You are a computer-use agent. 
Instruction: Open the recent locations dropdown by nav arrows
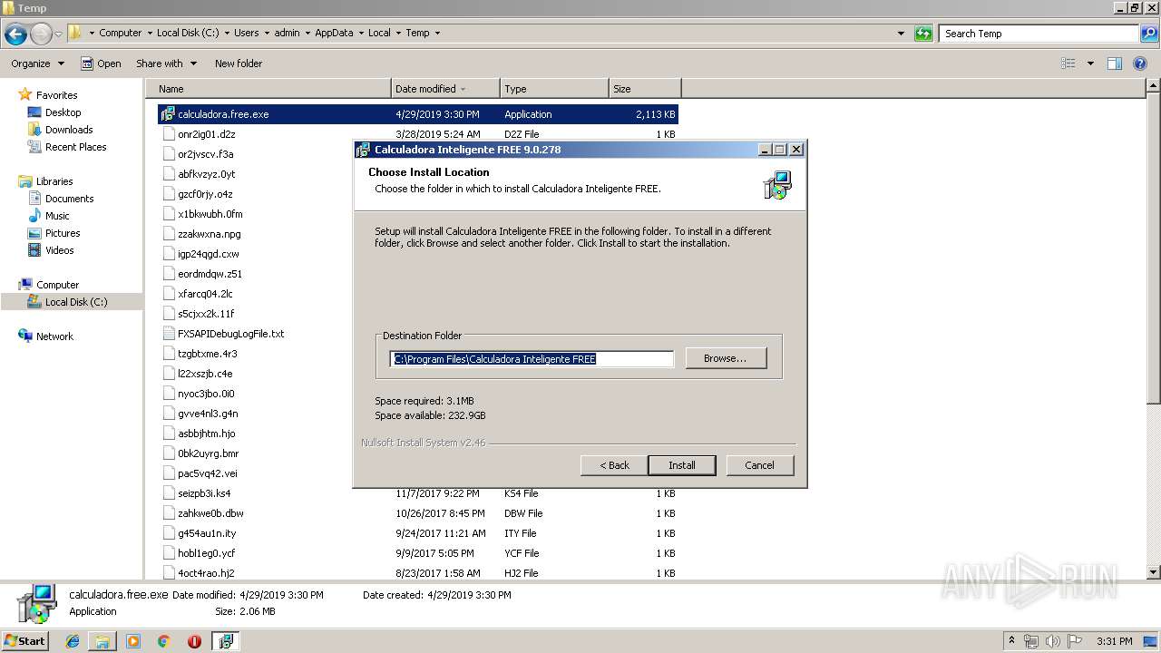click(58, 34)
